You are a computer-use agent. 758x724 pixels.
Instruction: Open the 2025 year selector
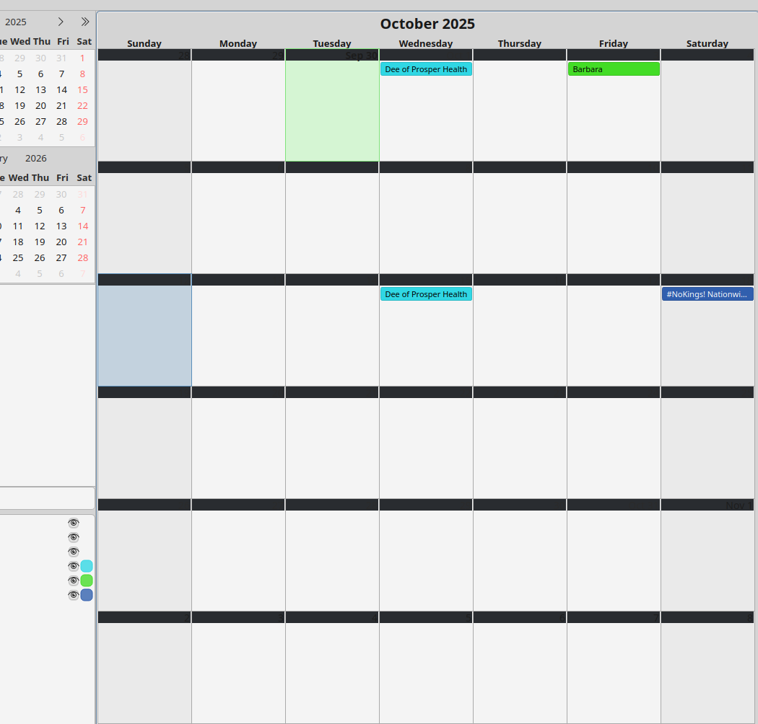[x=16, y=22]
